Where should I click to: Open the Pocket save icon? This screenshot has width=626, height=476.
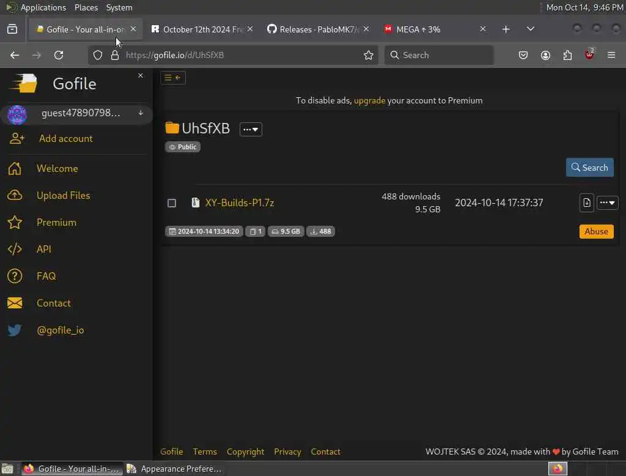[523, 55]
